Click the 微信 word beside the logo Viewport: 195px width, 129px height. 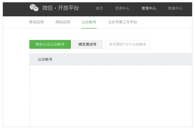pos(47,8)
